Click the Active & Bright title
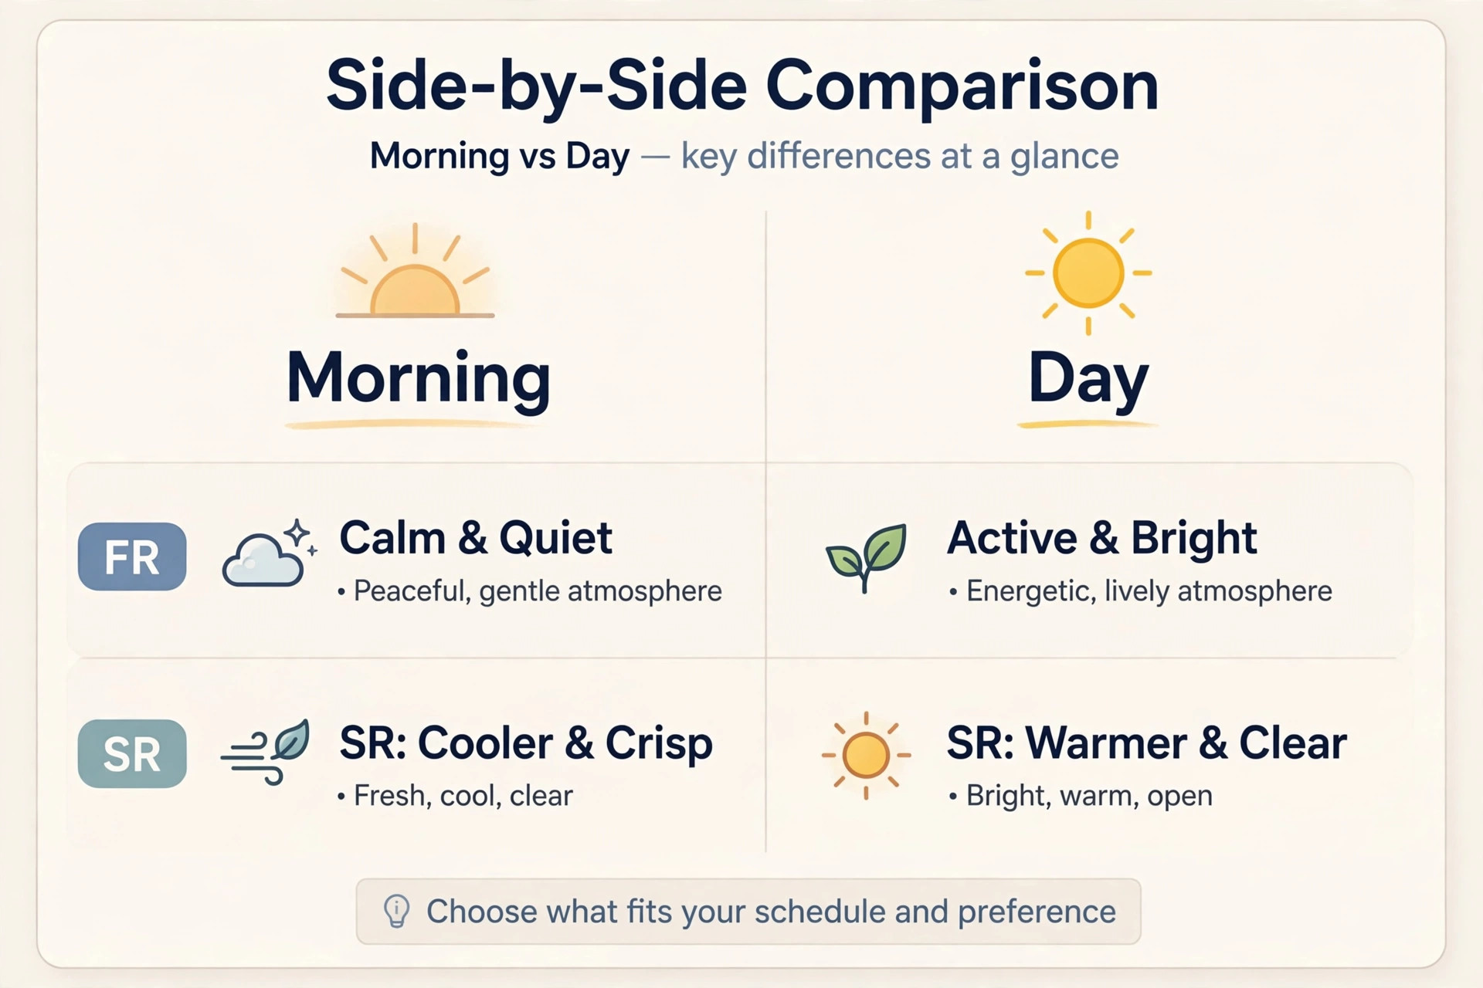Image resolution: width=1483 pixels, height=988 pixels. click(1102, 538)
